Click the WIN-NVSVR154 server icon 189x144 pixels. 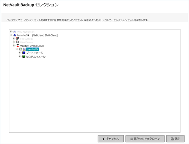(14, 32)
